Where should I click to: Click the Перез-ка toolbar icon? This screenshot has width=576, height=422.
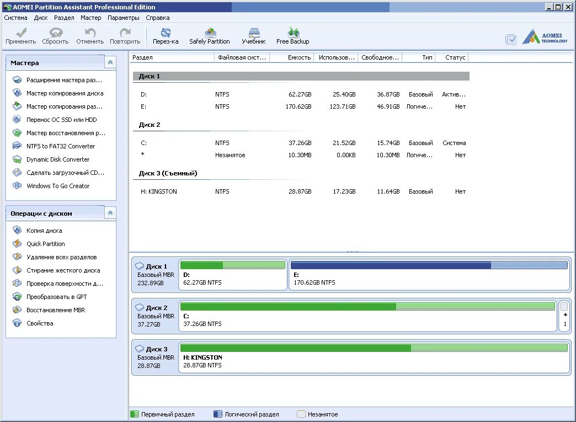click(x=166, y=36)
